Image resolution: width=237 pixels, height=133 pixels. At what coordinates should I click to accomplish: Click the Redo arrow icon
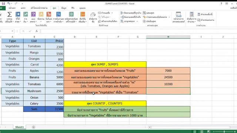(16, 3)
